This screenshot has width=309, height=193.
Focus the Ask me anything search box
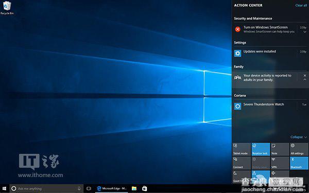tap(46, 189)
